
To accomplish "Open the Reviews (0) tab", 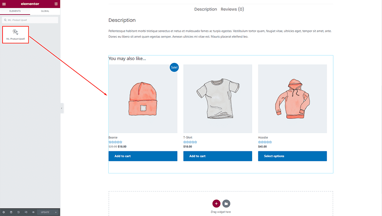I will pos(232,9).
